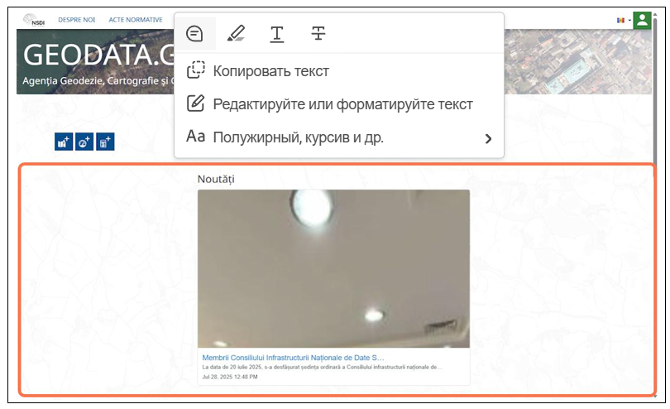The width and height of the screenshot is (670, 409).
Task: Click the NSDI logo
Action: (34, 20)
